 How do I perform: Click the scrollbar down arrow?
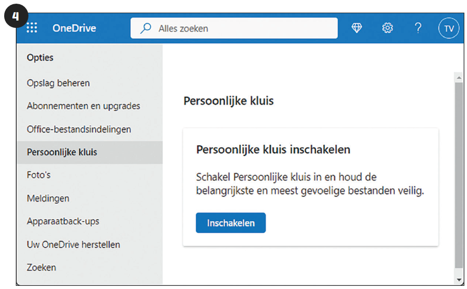coord(459,280)
